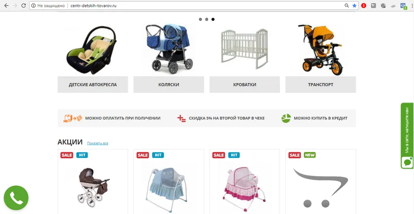Open the red Yandex extension icon

coord(364,6)
